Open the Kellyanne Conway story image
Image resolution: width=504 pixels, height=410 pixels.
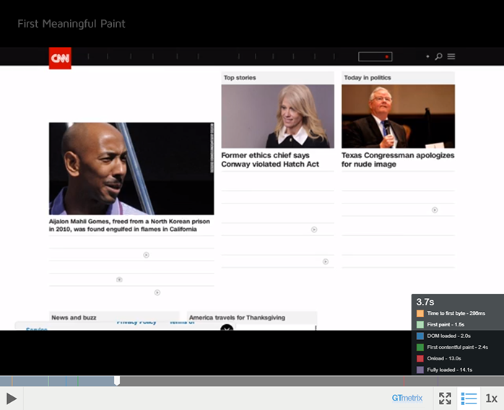[x=278, y=116]
